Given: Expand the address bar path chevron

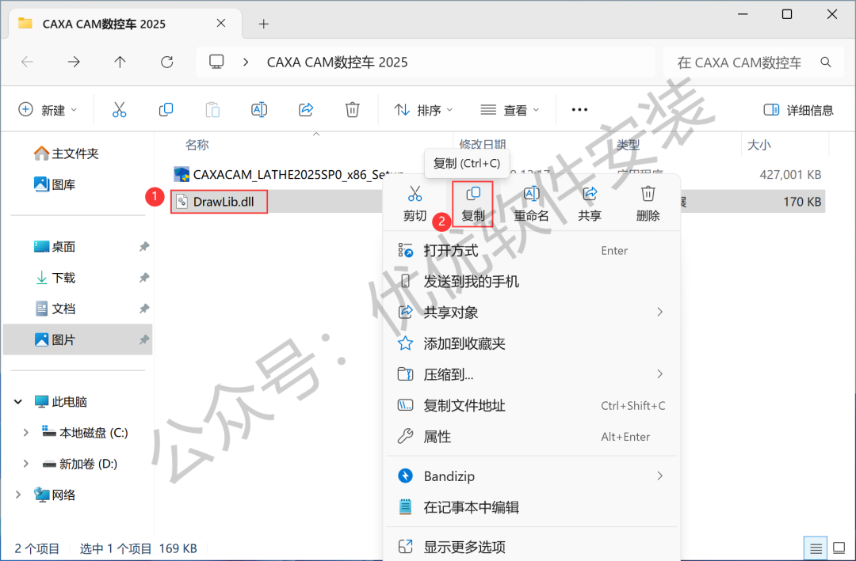Looking at the screenshot, I should point(246,63).
